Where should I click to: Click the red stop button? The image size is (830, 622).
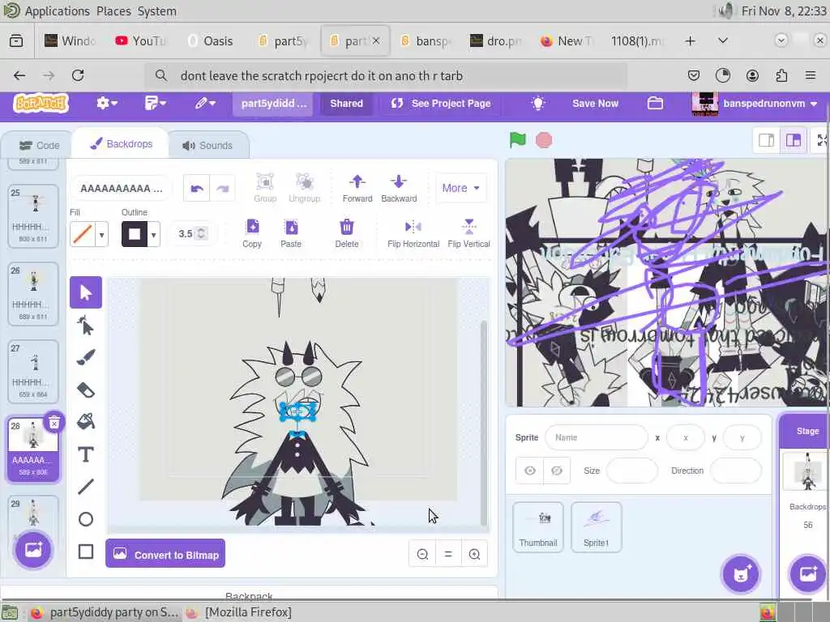(544, 140)
